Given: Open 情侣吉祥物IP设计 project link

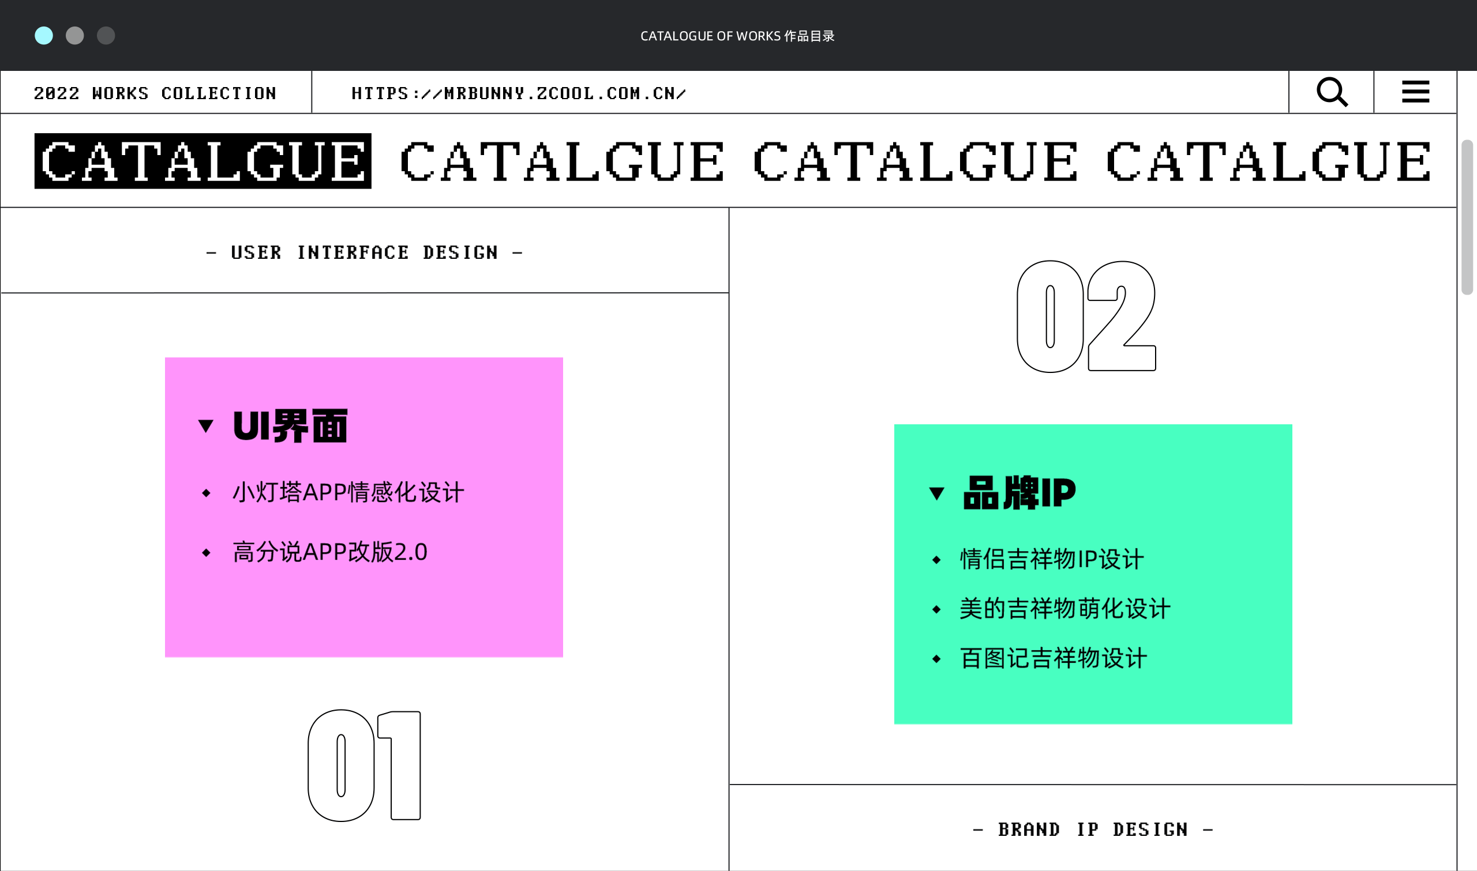Looking at the screenshot, I should click(1051, 559).
